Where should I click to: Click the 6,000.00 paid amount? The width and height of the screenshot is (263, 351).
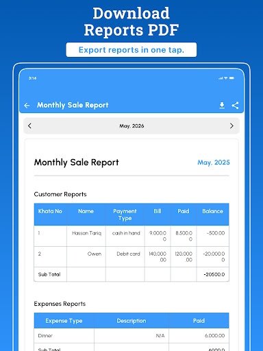tap(215, 336)
